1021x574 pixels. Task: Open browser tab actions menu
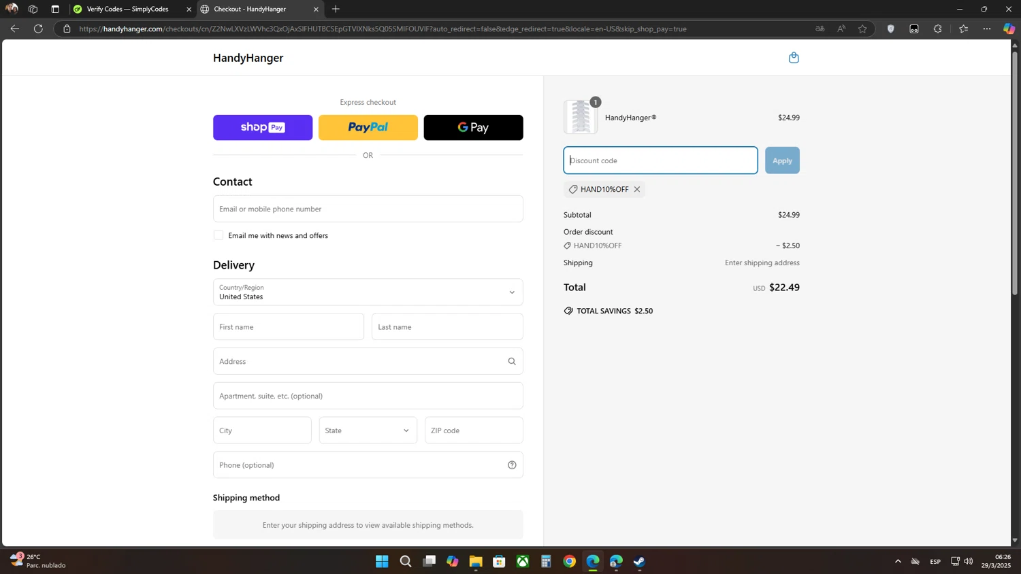click(x=55, y=10)
